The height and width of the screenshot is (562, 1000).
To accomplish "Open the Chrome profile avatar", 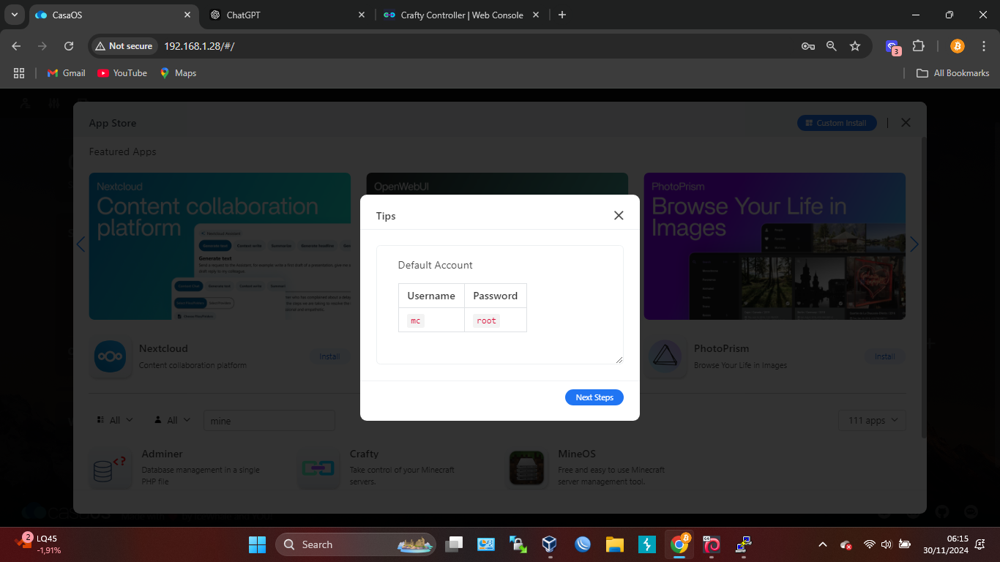I will coord(957,46).
